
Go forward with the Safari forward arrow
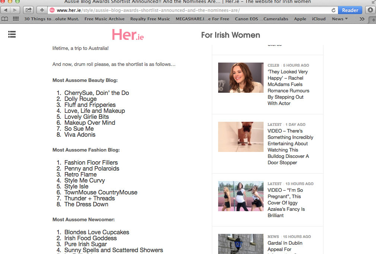point(15,10)
